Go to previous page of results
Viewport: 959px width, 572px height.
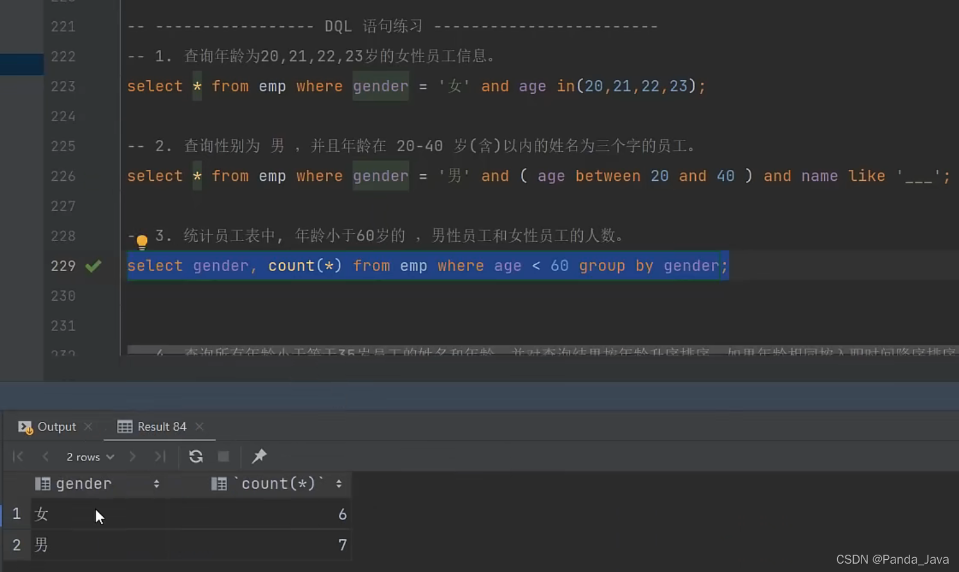click(x=45, y=457)
